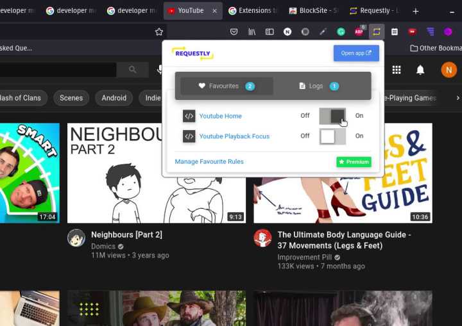Click the red extension icon in toolbar
The height and width of the screenshot is (326, 462).
click(412, 31)
